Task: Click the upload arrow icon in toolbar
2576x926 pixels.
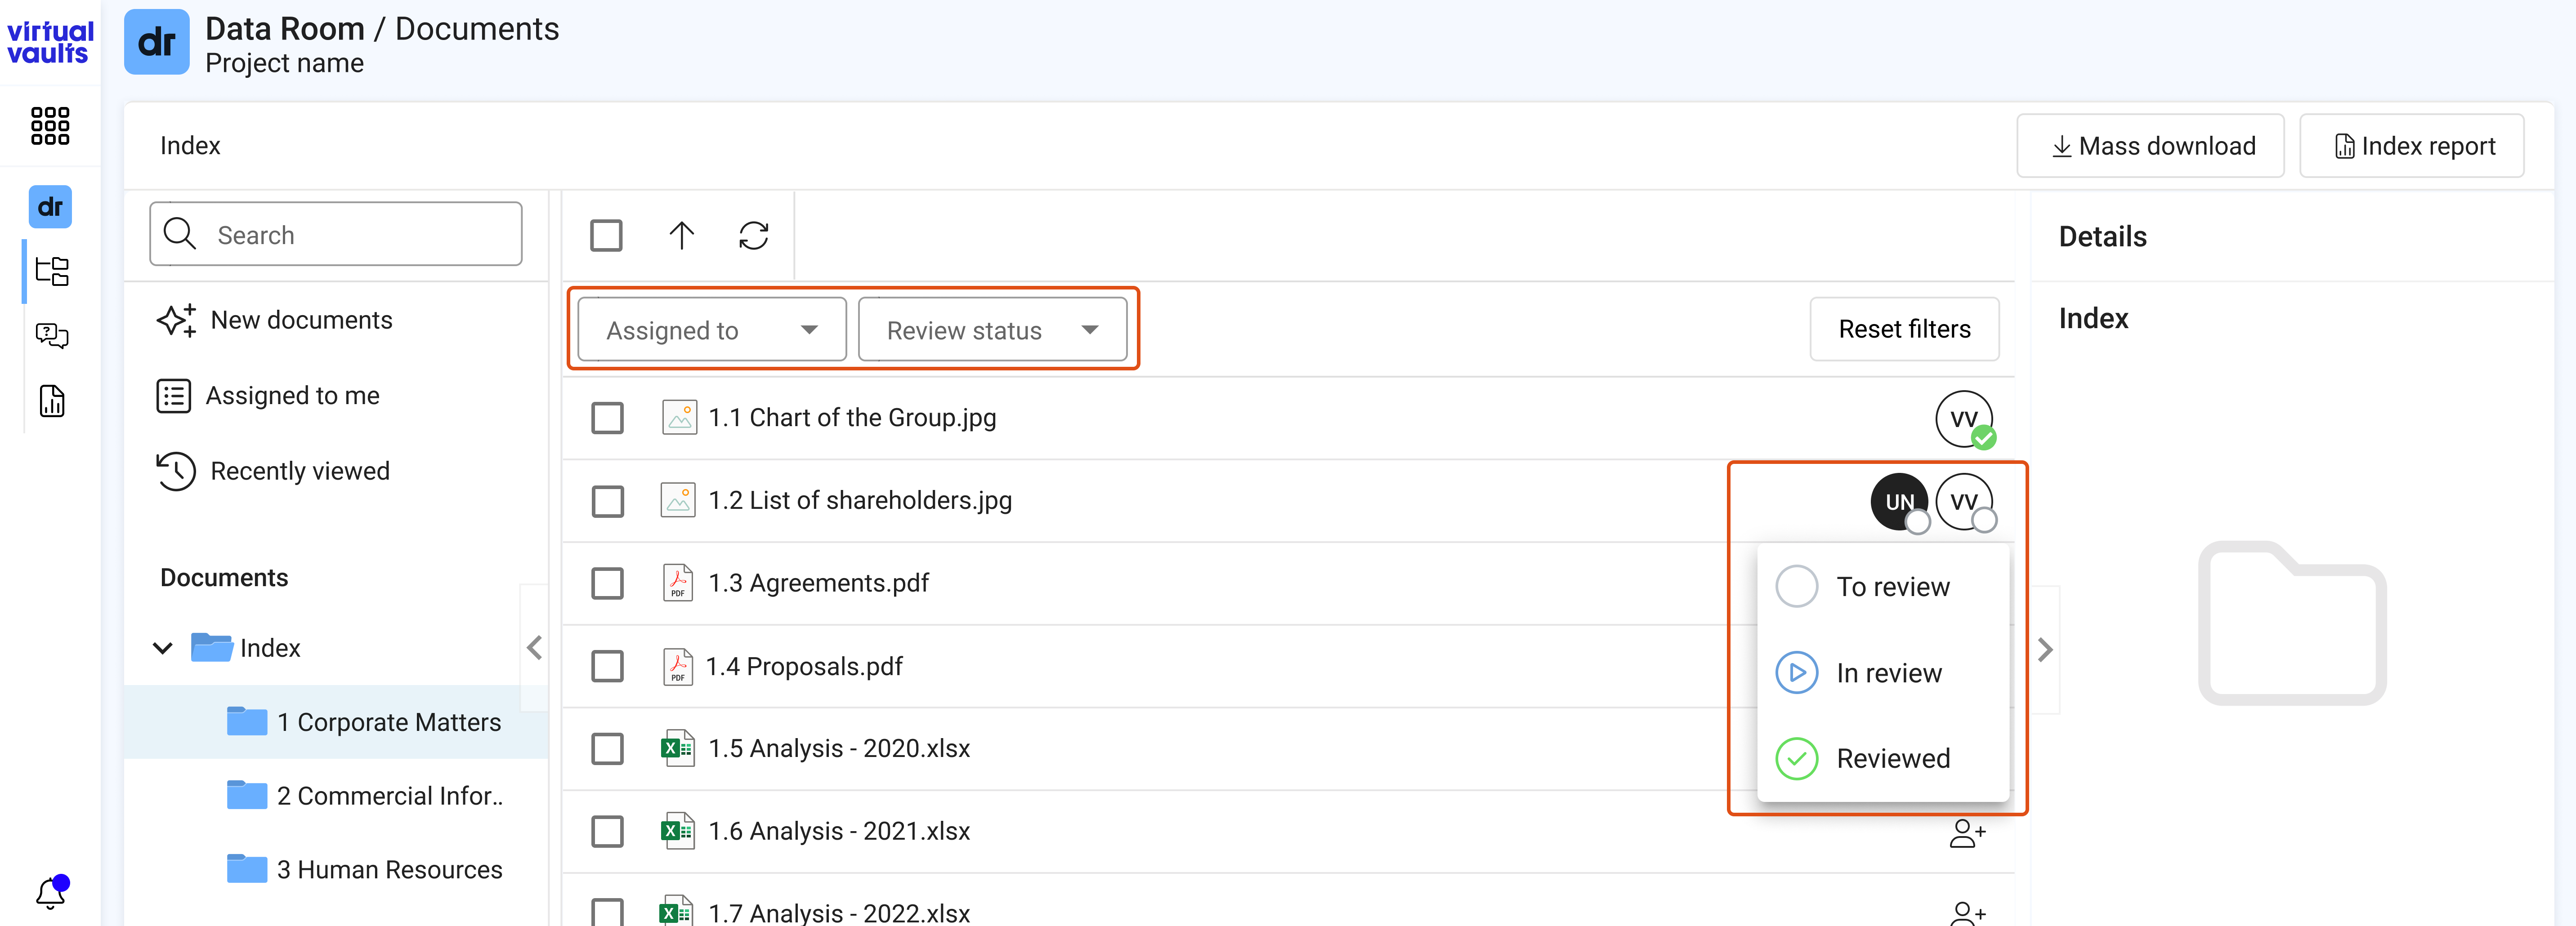Action: point(681,236)
